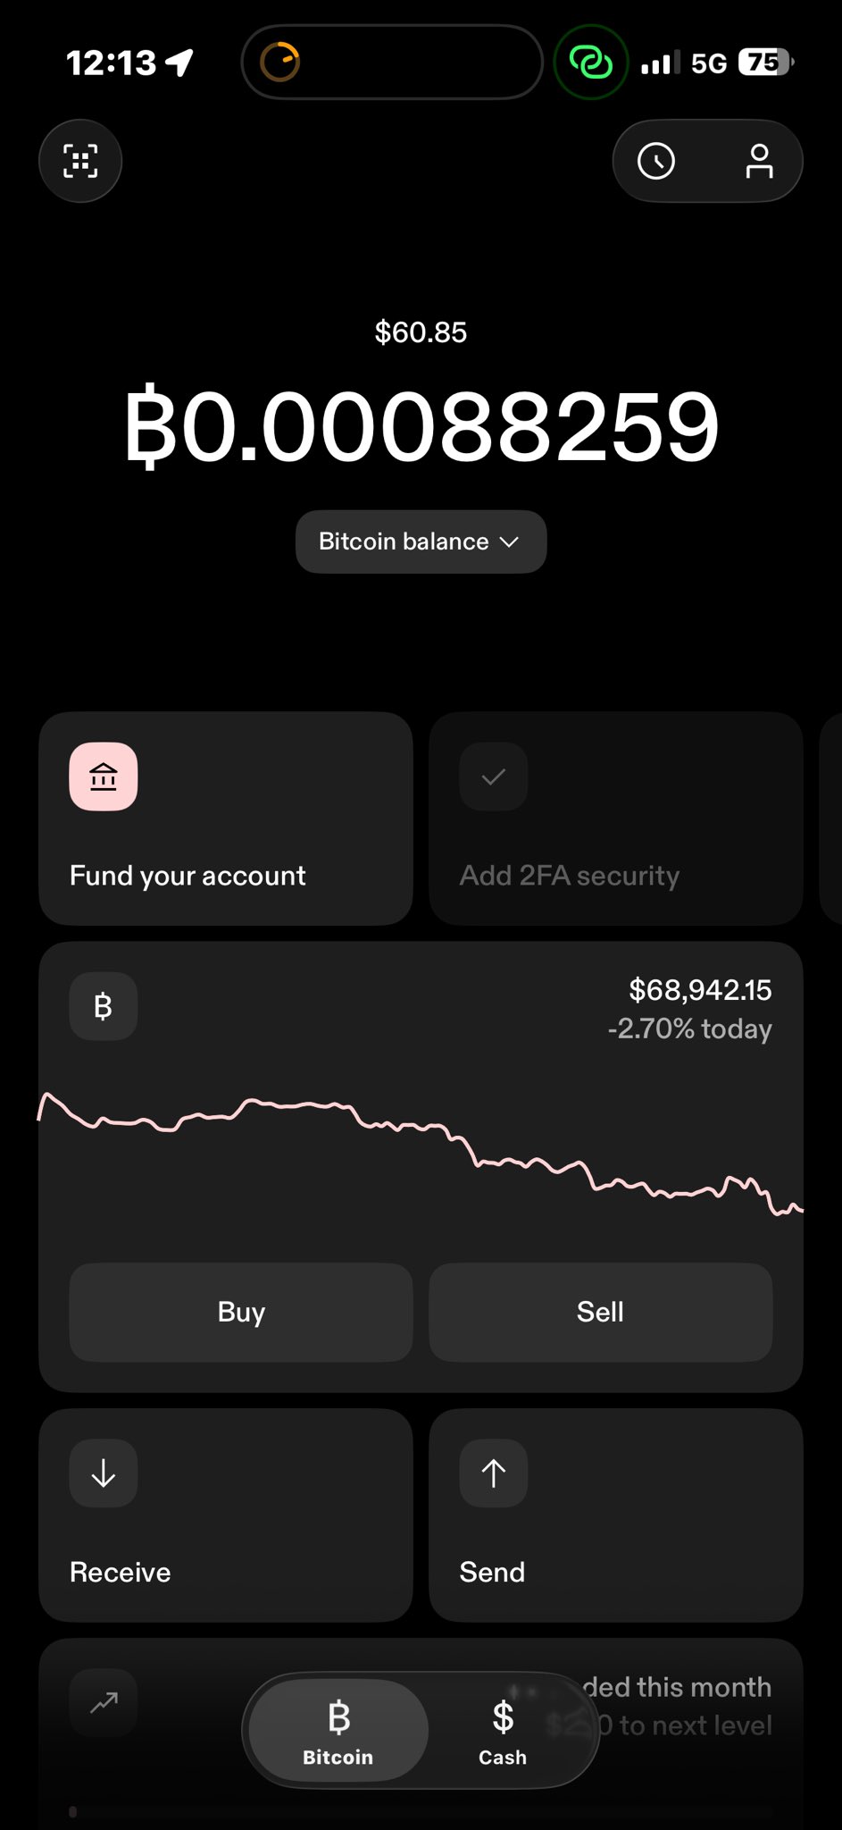Tap the QR code scanner icon
This screenshot has width=842, height=1830.
[80, 161]
